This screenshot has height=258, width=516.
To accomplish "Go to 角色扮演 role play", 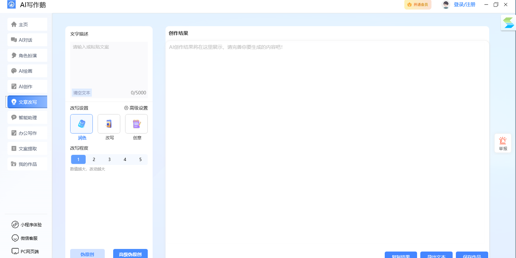I will point(27,55).
